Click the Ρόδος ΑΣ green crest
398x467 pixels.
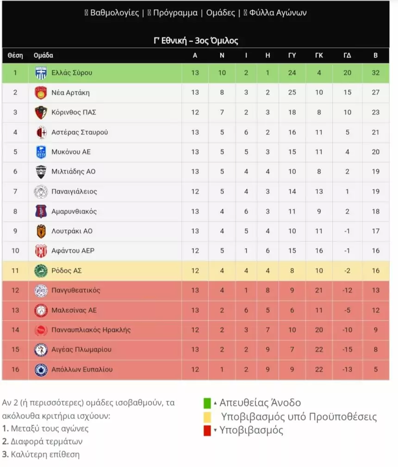[x=41, y=271]
